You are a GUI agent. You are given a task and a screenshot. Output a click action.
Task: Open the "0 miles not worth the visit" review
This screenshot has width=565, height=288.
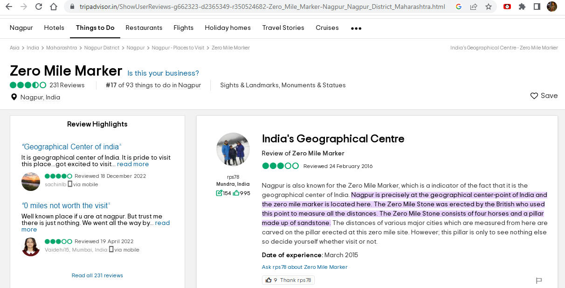click(x=66, y=205)
